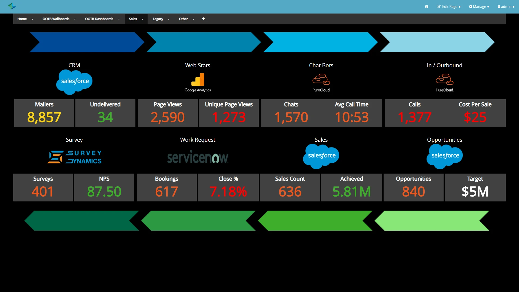Go to the Home tab
The height and width of the screenshot is (292, 519).
(x=22, y=19)
